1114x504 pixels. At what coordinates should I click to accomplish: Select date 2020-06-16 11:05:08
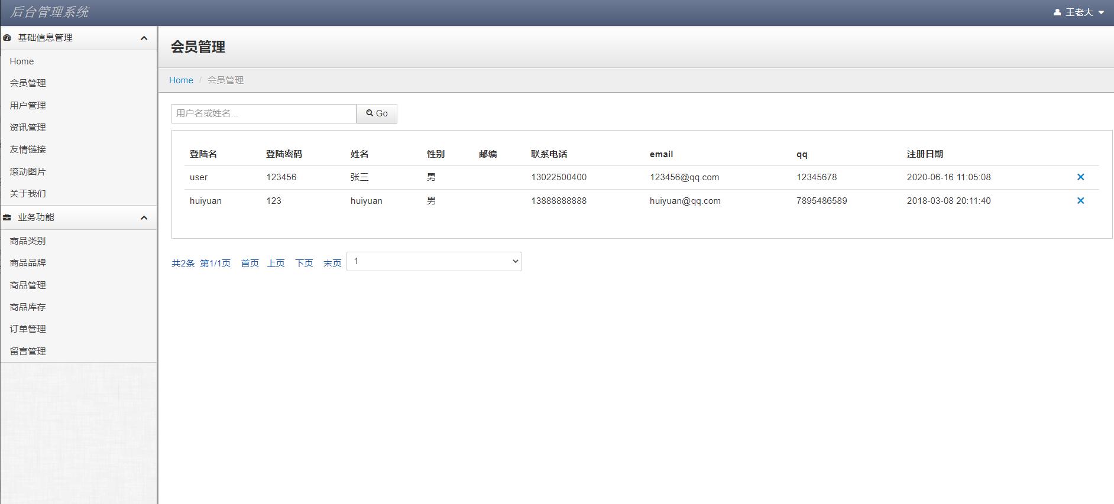point(949,177)
